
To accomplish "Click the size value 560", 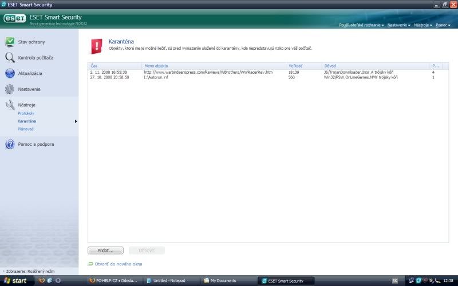I will [x=291, y=77].
